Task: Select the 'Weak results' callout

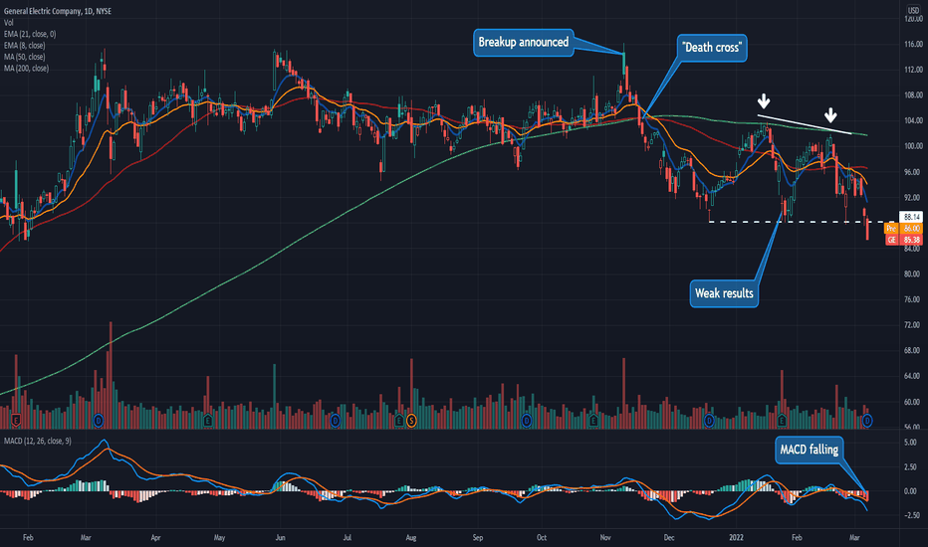Action: [724, 293]
